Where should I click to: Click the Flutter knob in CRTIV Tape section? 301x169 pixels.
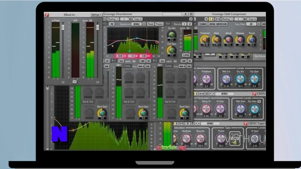click(221, 138)
